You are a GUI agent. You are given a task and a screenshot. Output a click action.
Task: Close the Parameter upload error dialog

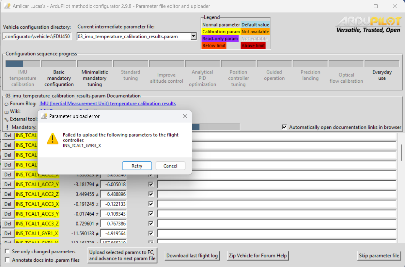(185, 116)
